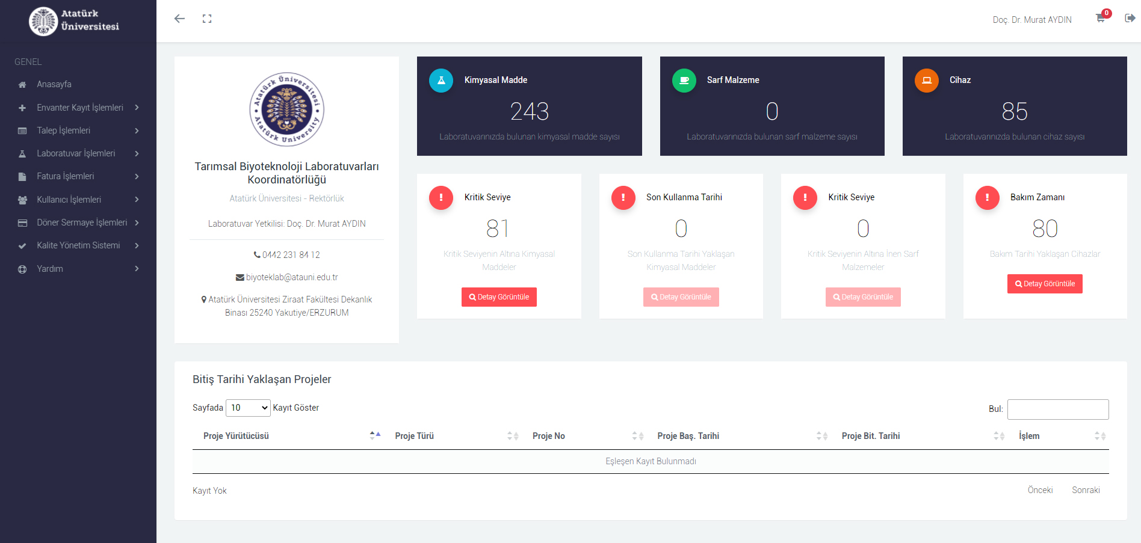The height and width of the screenshot is (543, 1141).
Task: Click the Bakım Zamanı red alert icon
Action: [987, 198]
